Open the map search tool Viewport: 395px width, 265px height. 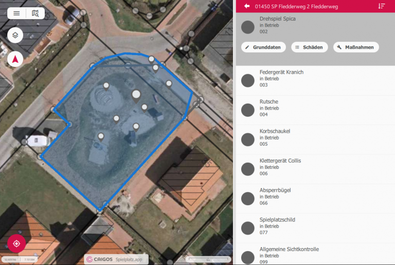click(35, 13)
